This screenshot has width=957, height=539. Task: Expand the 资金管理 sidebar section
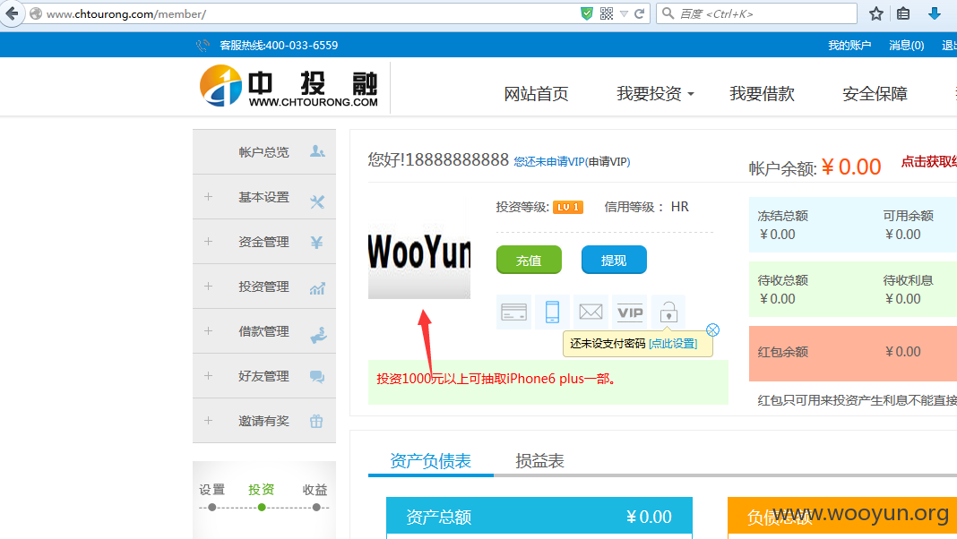[264, 242]
